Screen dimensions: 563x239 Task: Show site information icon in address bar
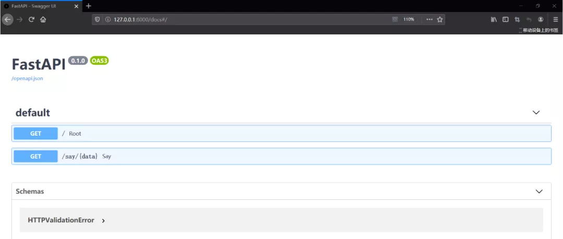pyautogui.click(x=107, y=19)
